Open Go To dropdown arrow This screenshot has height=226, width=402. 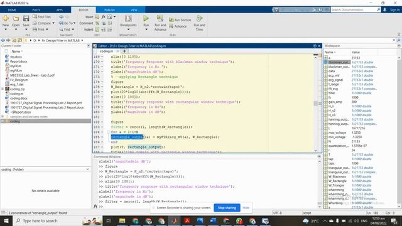(x=74, y=23)
